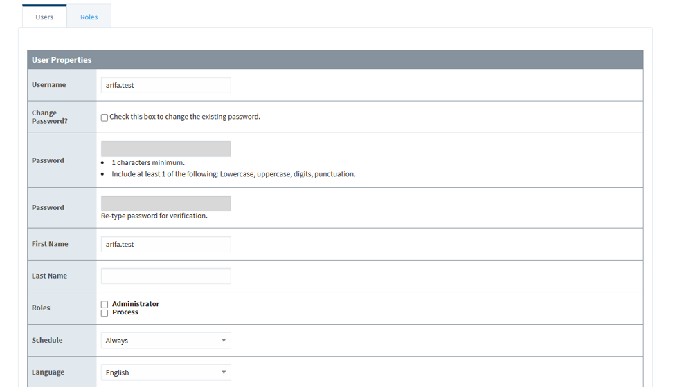Viewport: 675px width, 387px height.
Task: Click the 'Include at least 1 of the following' text
Action: (233, 174)
